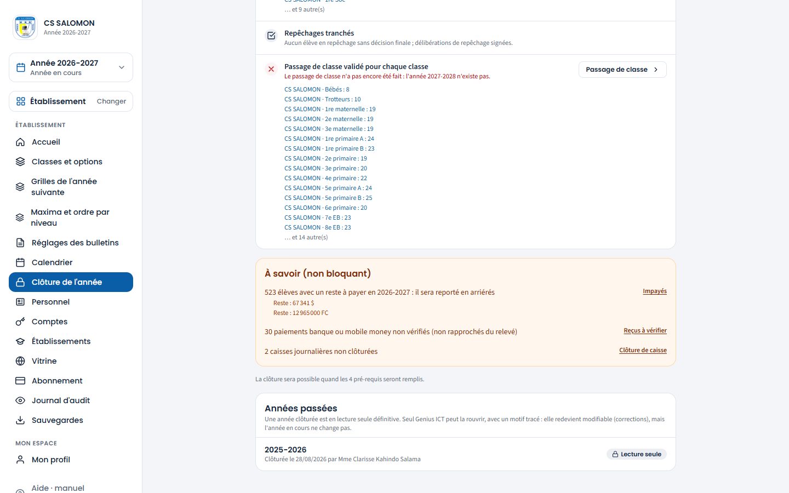Expand the Année 2026-2027 year selector

71,67
